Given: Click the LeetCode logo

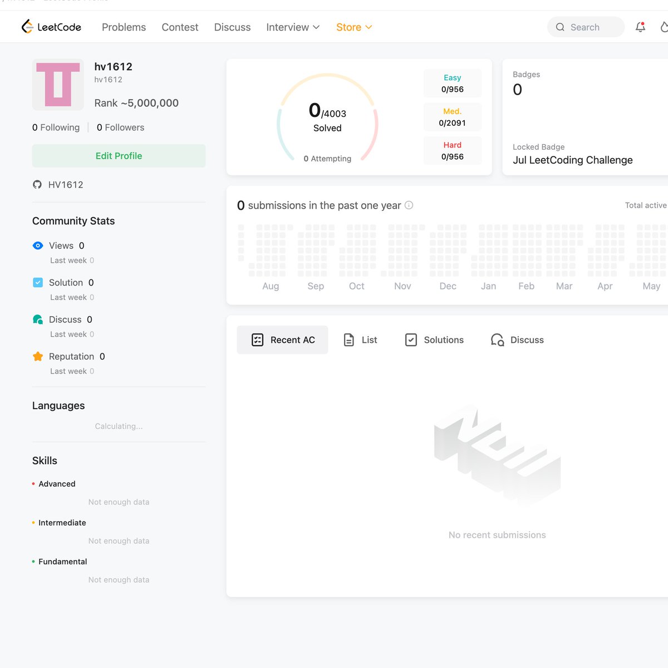Looking at the screenshot, I should pyautogui.click(x=51, y=27).
